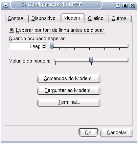This screenshot has width=138, height=144.
Task: Click the question mark help icon
Action: (118, 5)
